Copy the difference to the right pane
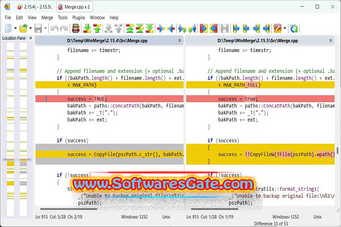341x227 pixels. pos(161,28)
